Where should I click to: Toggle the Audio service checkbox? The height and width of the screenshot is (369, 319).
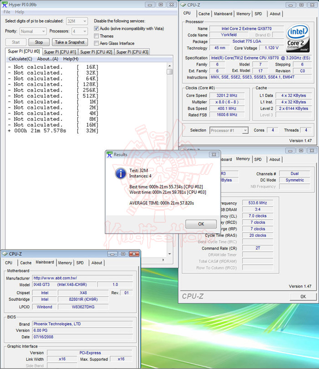(x=96, y=29)
